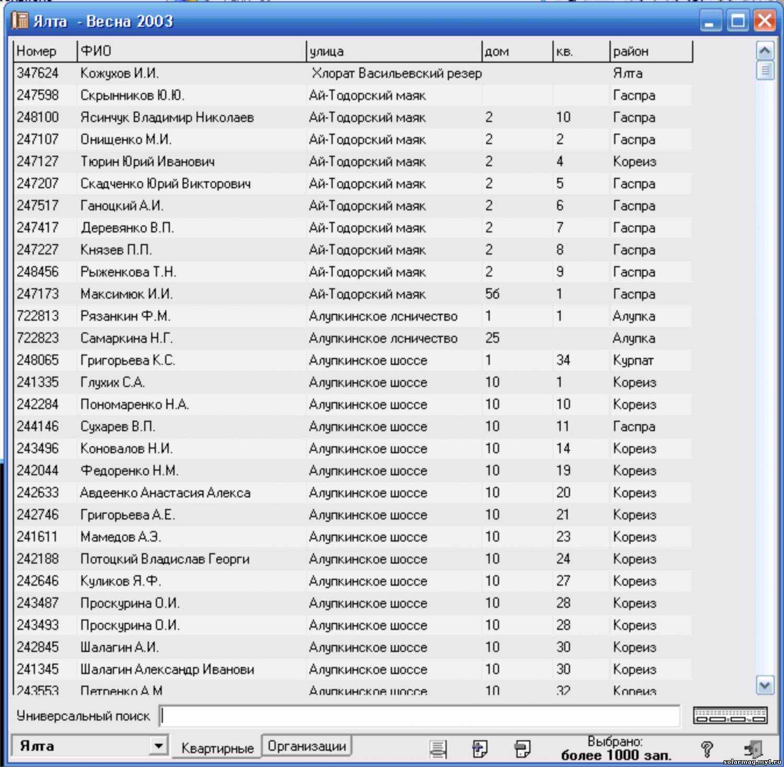
Task: Click the Григорьева К.С. entry
Action: pyautogui.click(x=353, y=360)
